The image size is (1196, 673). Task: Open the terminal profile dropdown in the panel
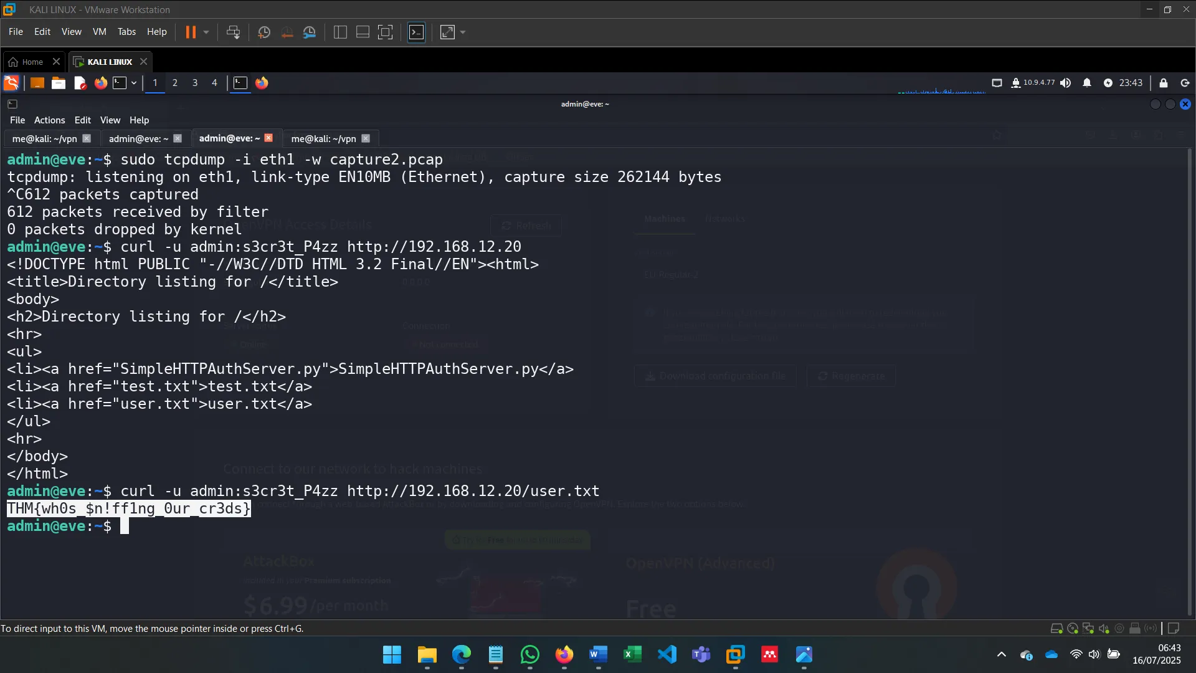[133, 83]
